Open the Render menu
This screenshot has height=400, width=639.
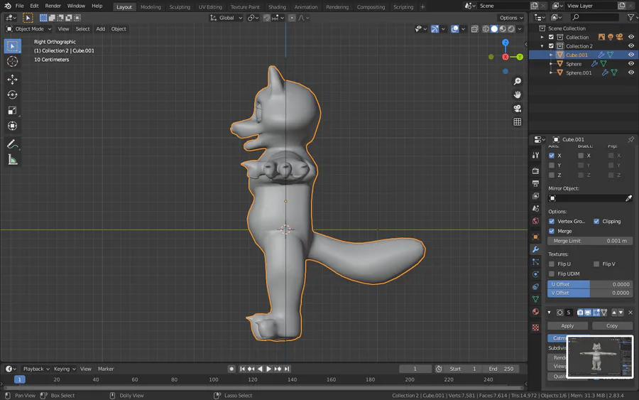pos(53,6)
